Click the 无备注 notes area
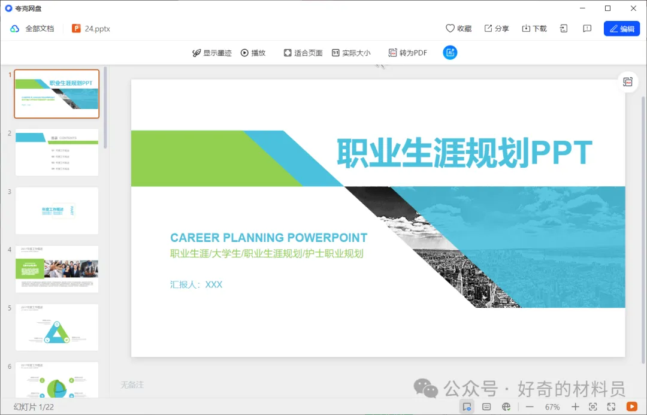The image size is (647, 415). (132, 385)
